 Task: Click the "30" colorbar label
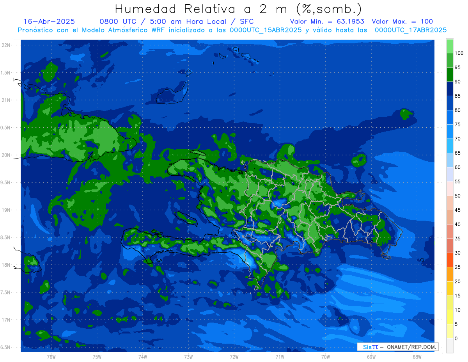pyautogui.click(x=457, y=253)
